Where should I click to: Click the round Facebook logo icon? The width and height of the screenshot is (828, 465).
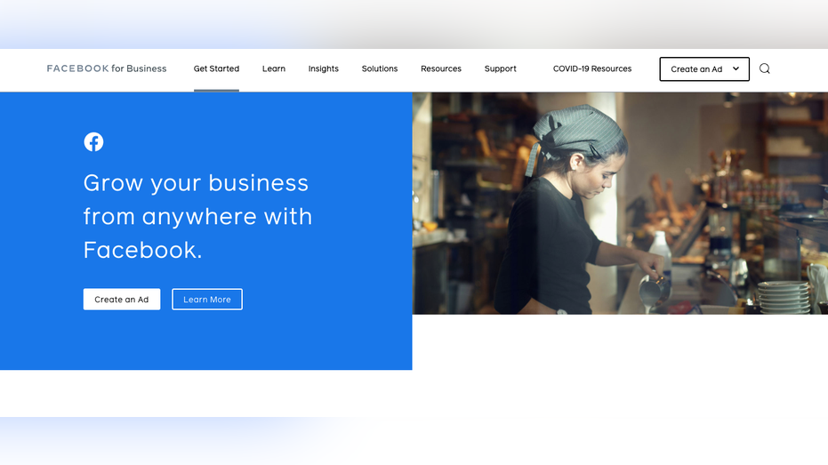point(93,141)
